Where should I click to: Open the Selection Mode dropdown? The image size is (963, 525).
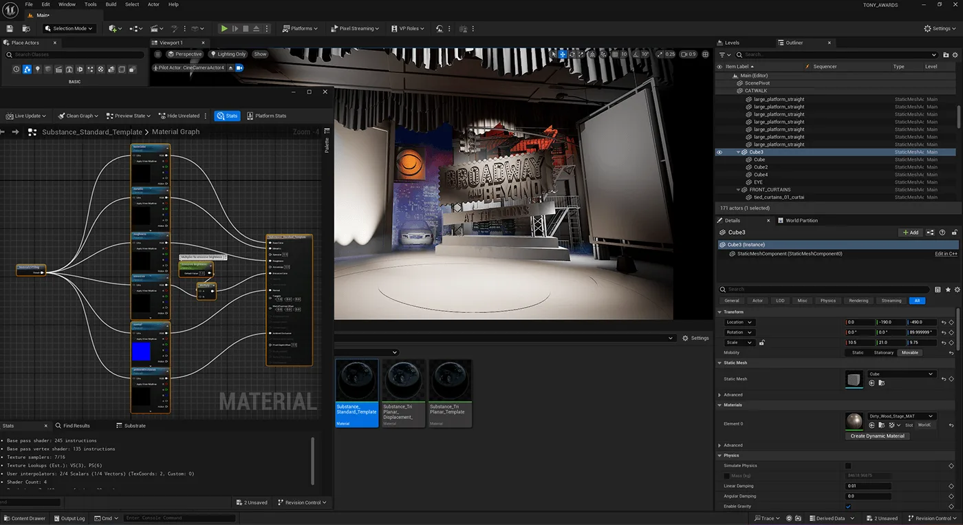click(69, 28)
